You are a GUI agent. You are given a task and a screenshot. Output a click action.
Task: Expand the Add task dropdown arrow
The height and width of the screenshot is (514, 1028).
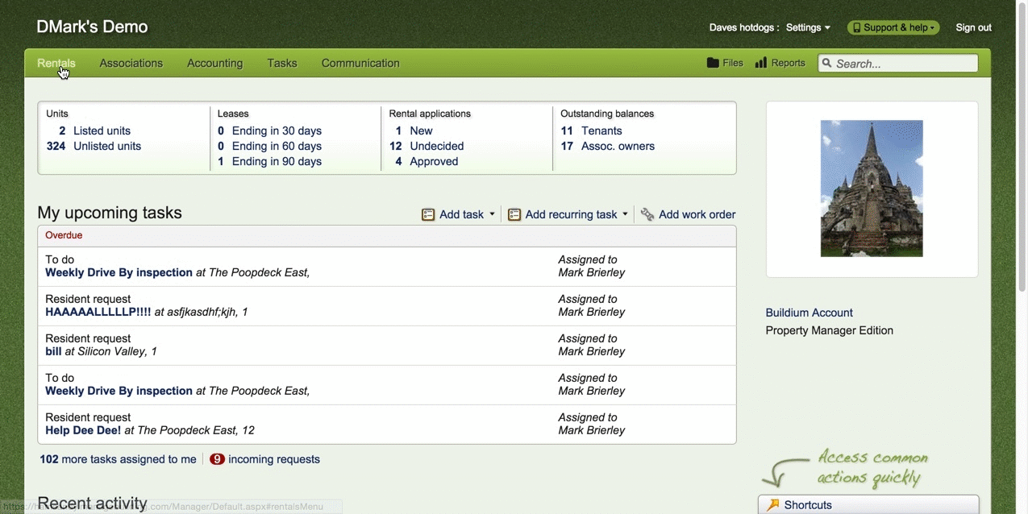[492, 214]
